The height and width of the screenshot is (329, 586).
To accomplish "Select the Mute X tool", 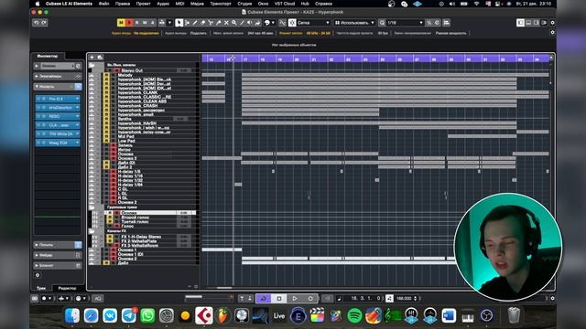I will click(226, 23).
